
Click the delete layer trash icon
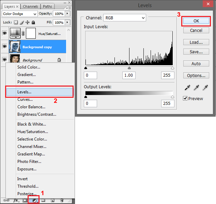[62, 201]
